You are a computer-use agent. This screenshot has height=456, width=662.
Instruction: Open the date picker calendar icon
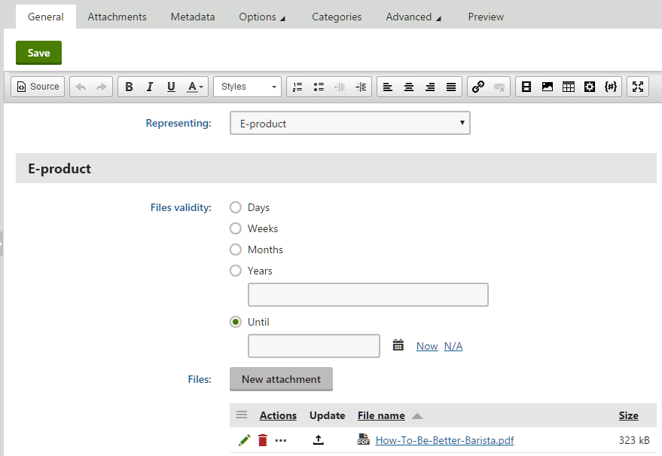(x=398, y=345)
